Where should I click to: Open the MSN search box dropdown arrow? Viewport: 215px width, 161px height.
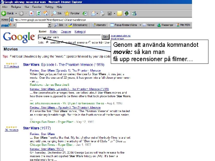(50, 25)
